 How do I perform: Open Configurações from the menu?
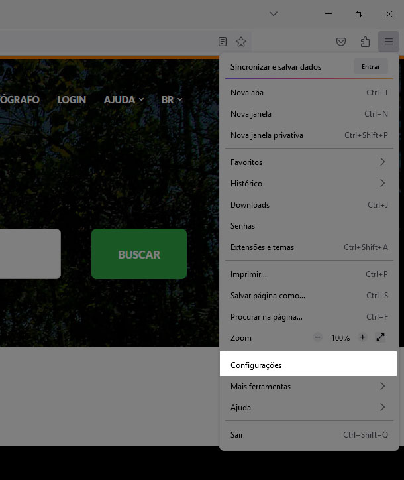pos(308,364)
